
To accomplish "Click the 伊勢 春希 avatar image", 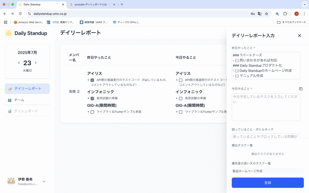I will 11,181.
